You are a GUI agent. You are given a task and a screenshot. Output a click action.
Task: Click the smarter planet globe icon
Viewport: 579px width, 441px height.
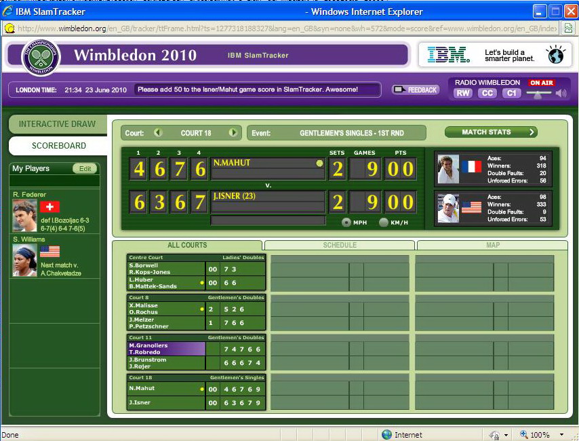(556, 55)
